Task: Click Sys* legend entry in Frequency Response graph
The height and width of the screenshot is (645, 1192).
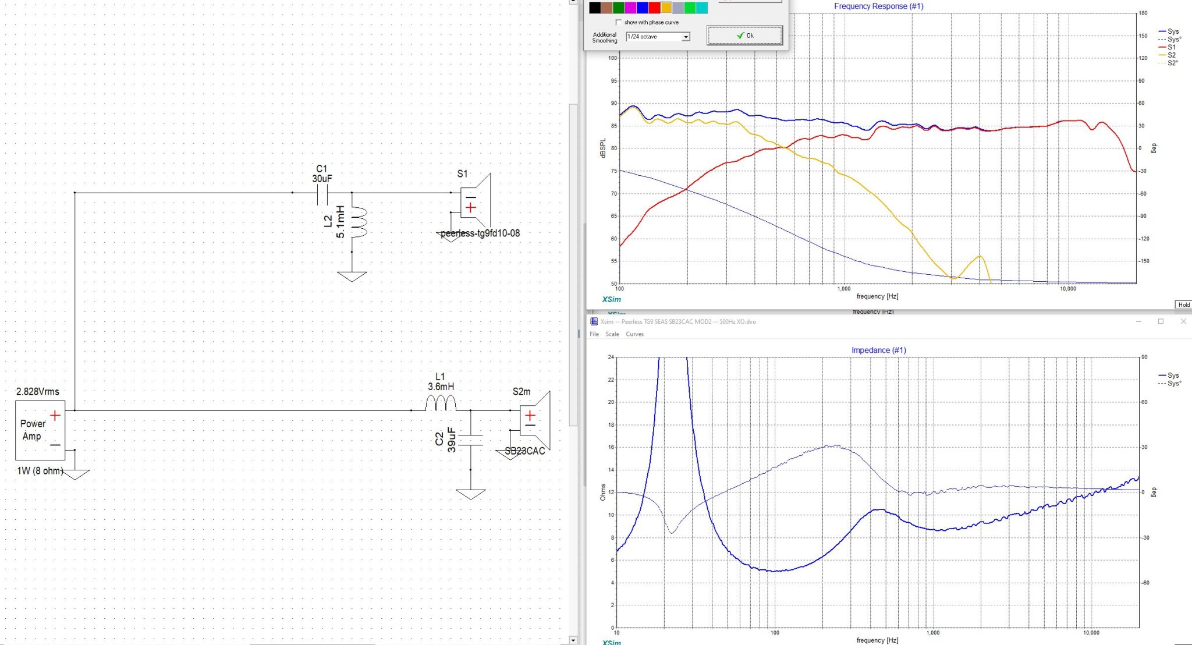Action: [1170, 40]
